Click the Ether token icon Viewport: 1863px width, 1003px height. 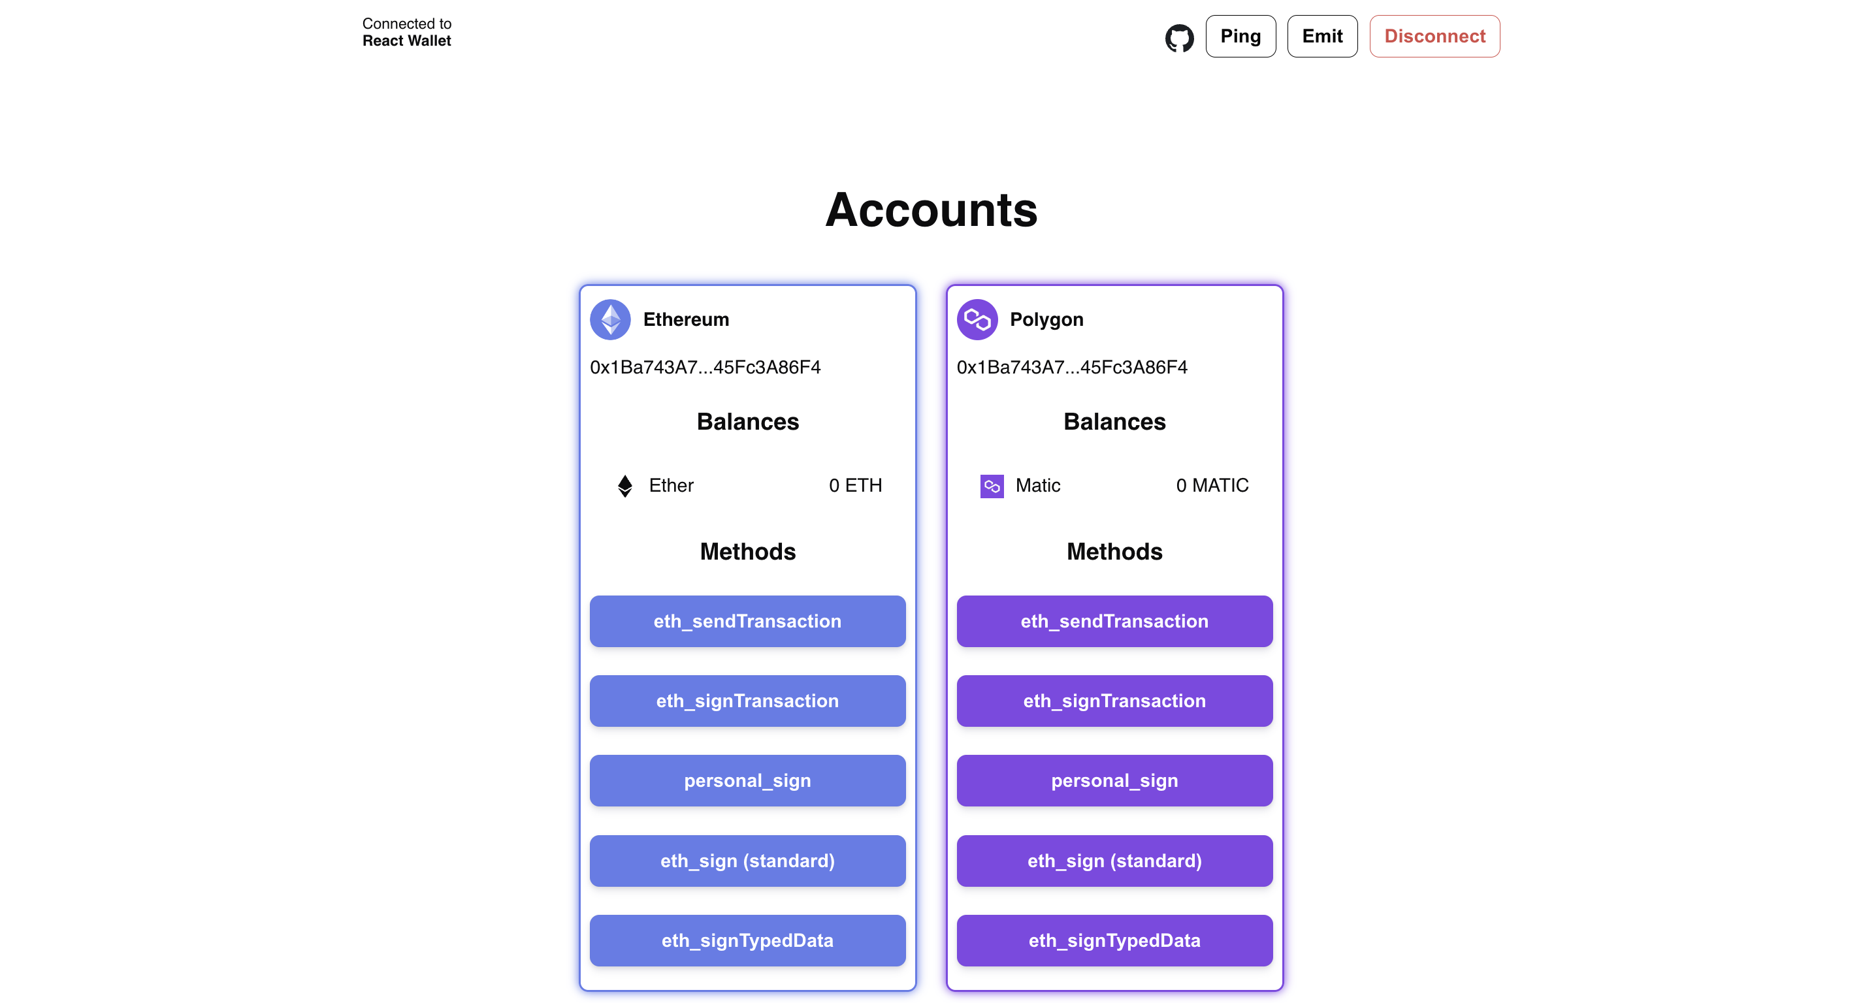click(625, 486)
